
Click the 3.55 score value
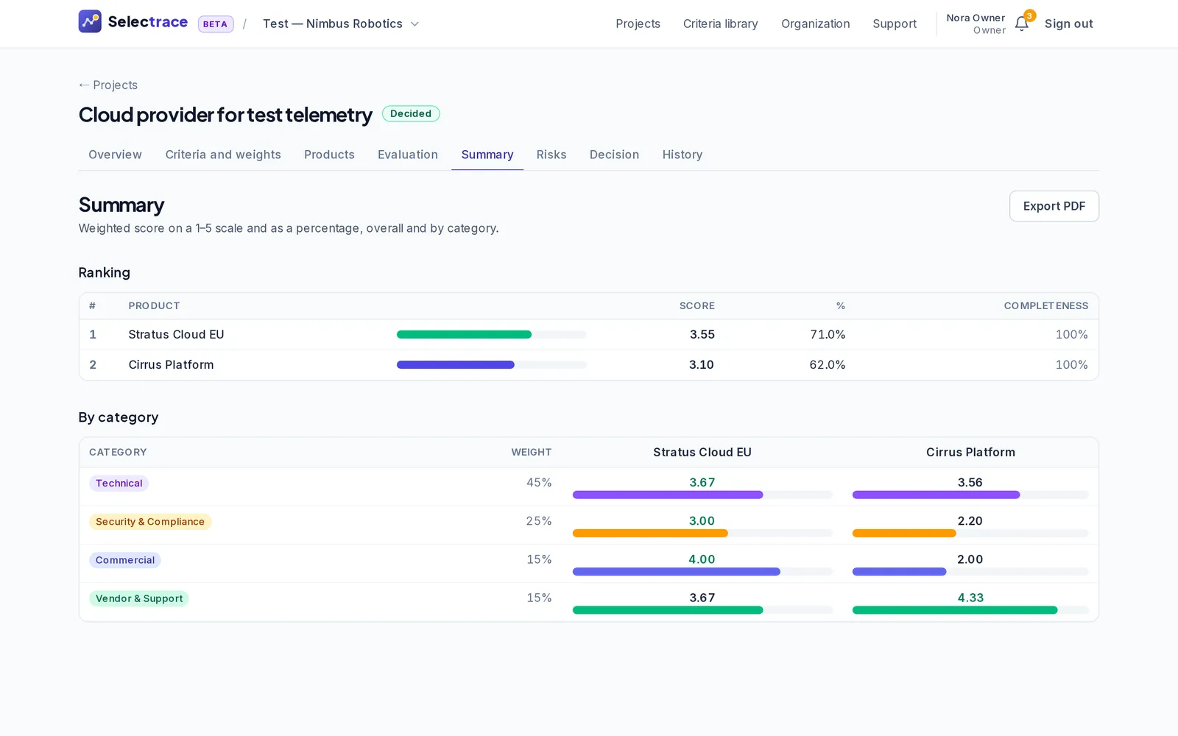click(702, 334)
